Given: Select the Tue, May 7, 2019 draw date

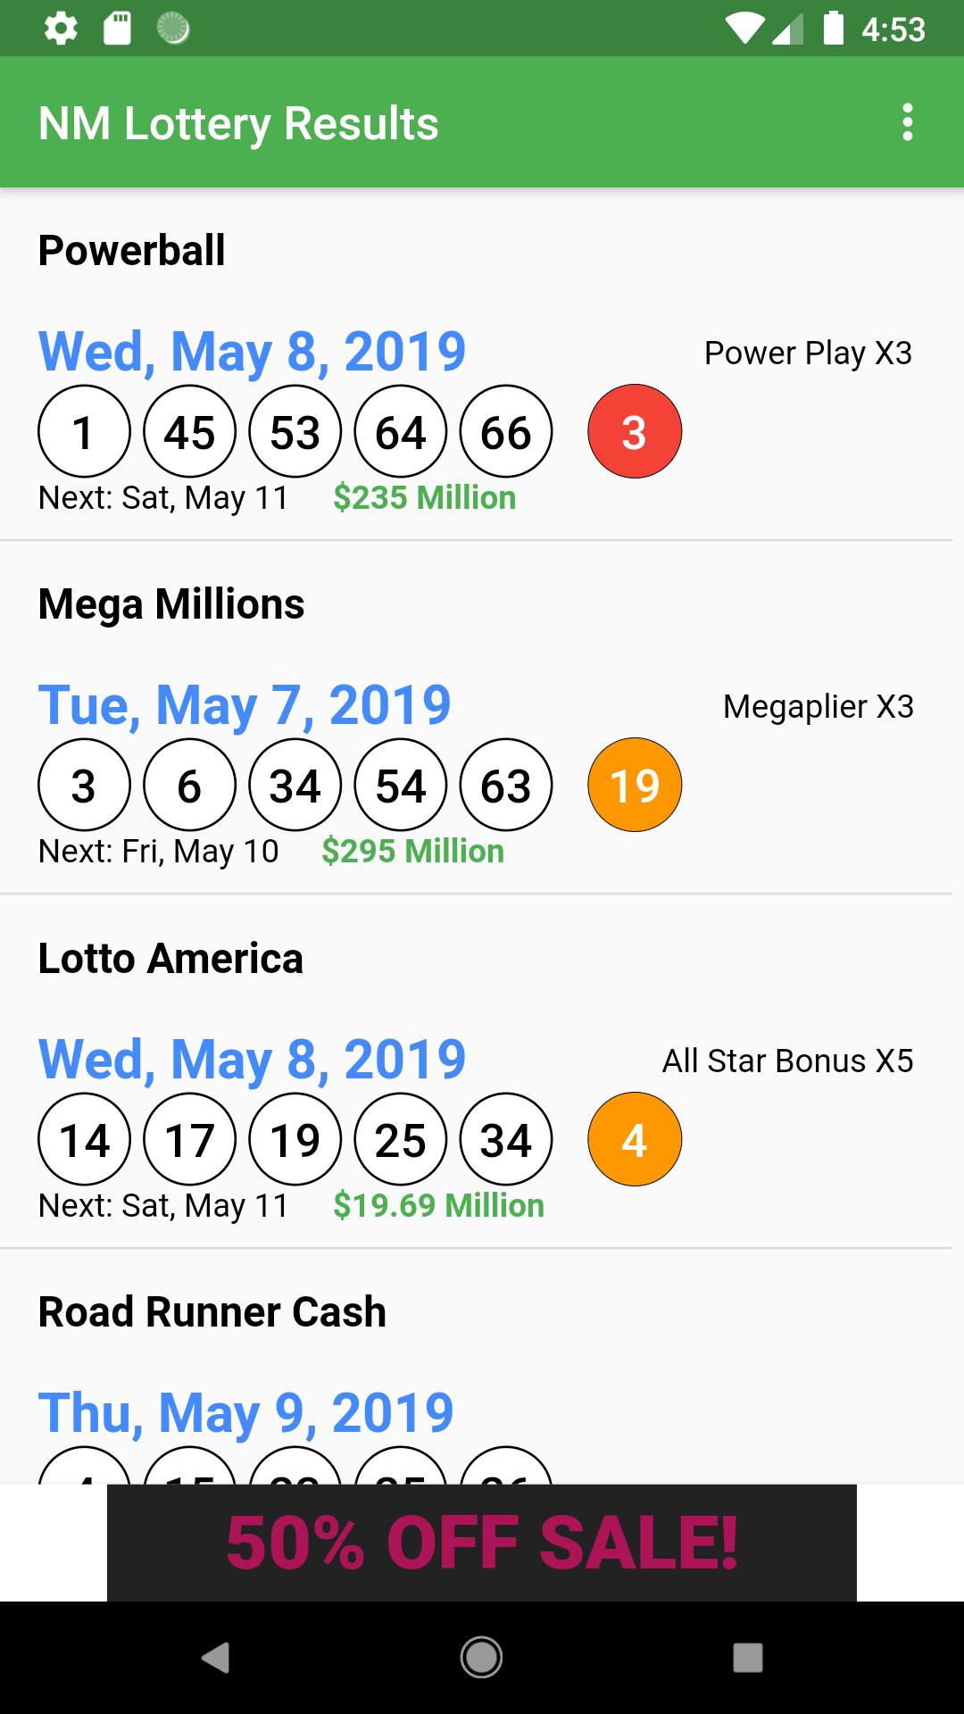Looking at the screenshot, I should [x=245, y=705].
